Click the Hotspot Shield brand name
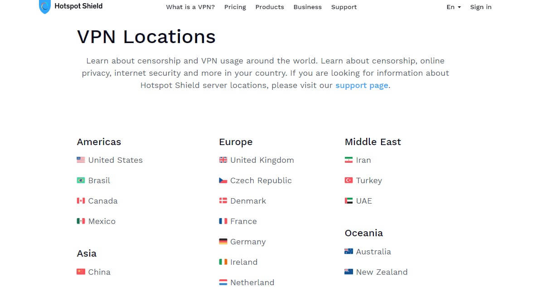This screenshot has width=552, height=287. click(x=78, y=6)
